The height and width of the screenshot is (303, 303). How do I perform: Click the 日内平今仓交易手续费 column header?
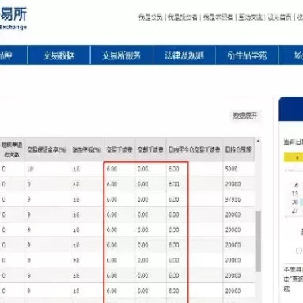pos(194,150)
